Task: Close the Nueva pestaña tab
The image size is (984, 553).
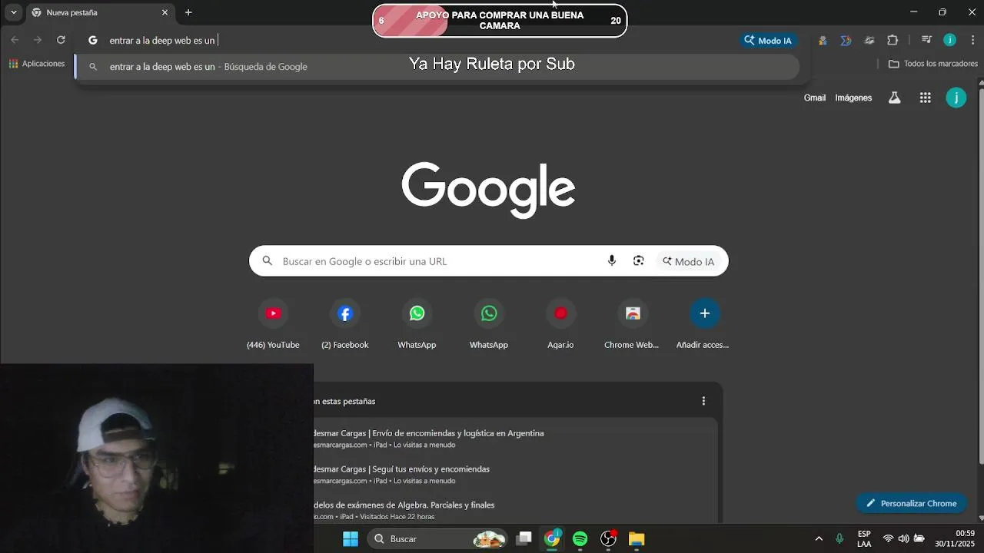Action: 165,12
